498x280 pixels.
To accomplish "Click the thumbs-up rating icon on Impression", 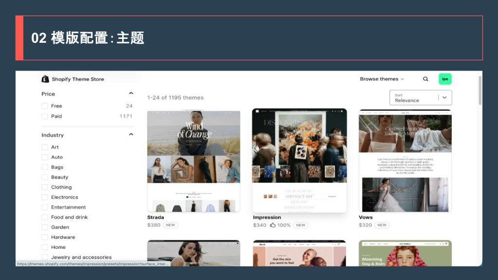I will (x=273, y=225).
